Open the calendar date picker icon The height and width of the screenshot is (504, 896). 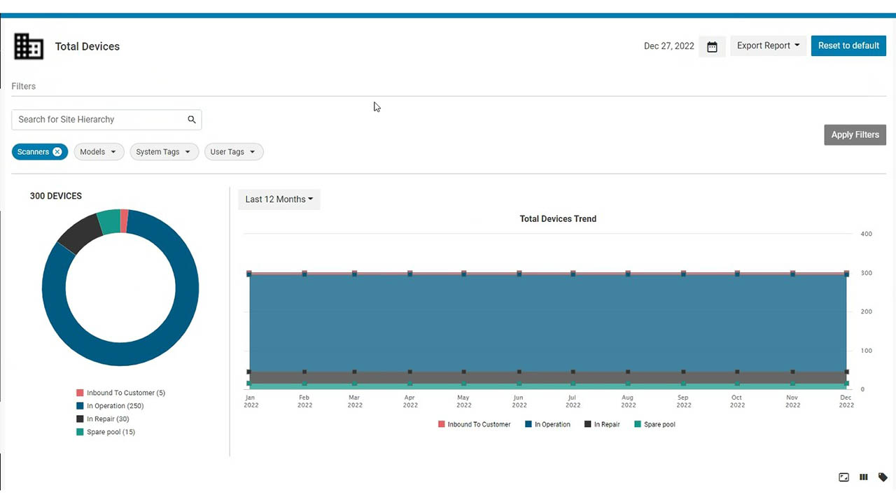[712, 47]
